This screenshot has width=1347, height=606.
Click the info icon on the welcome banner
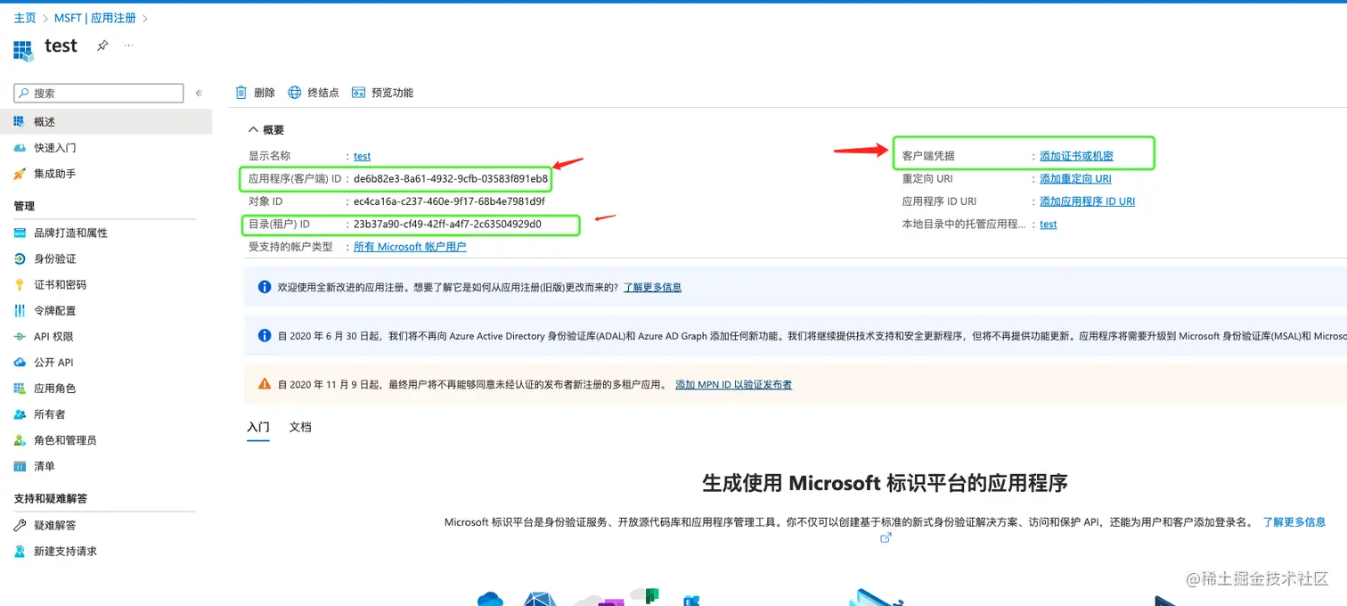click(x=265, y=287)
